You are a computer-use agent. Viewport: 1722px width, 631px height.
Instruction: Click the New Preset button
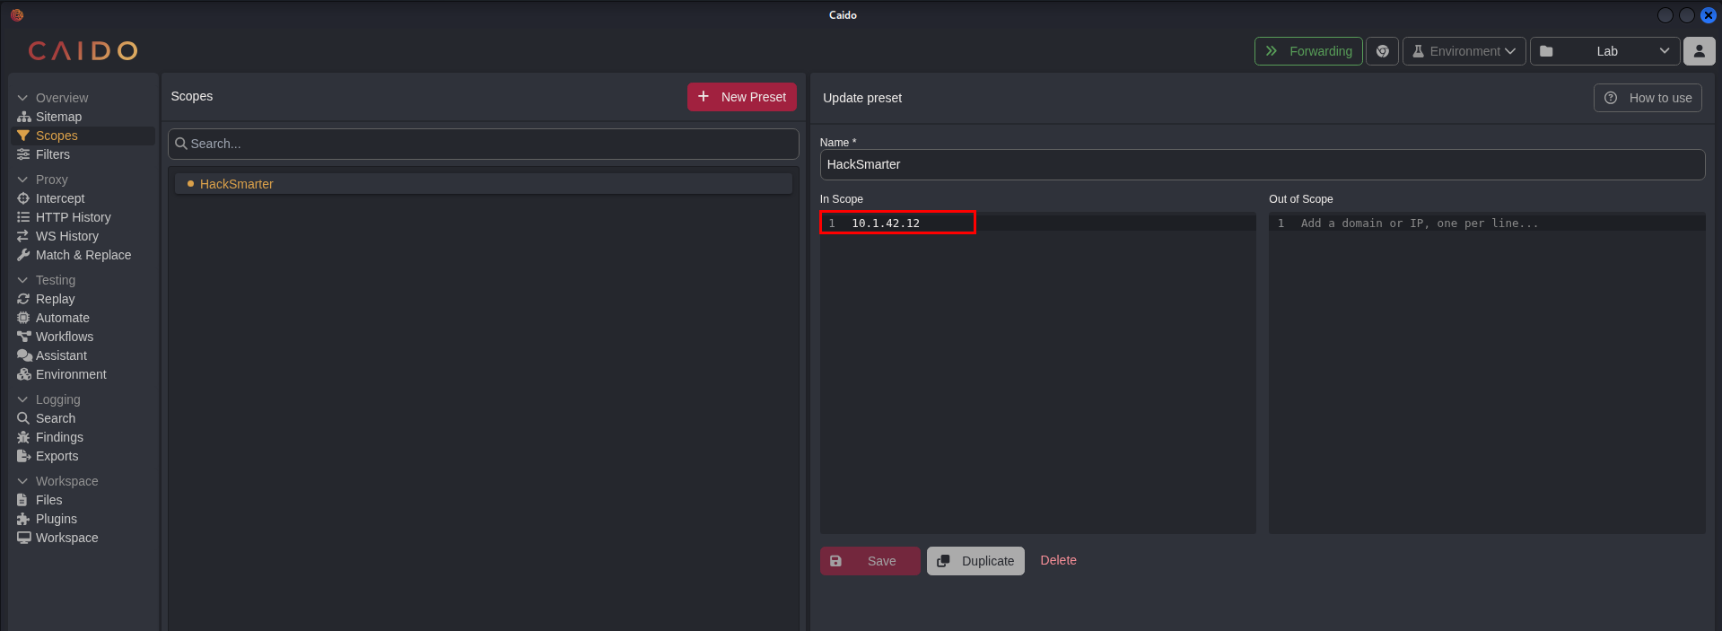pyautogui.click(x=741, y=97)
